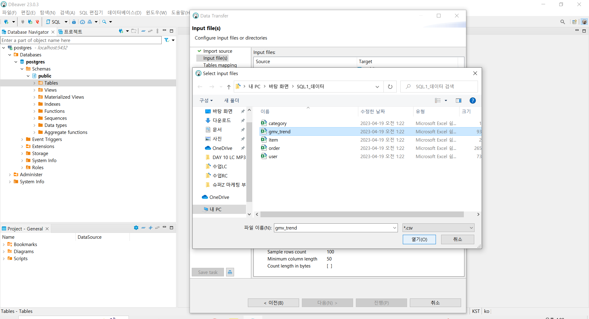Click the < 이전(B) back button

tap(273, 303)
